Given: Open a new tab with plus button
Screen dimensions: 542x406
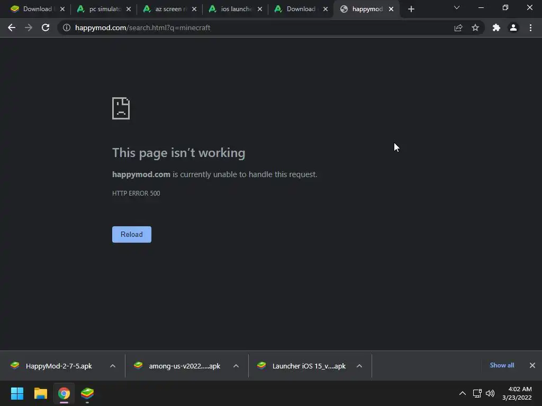Looking at the screenshot, I should pos(411,9).
